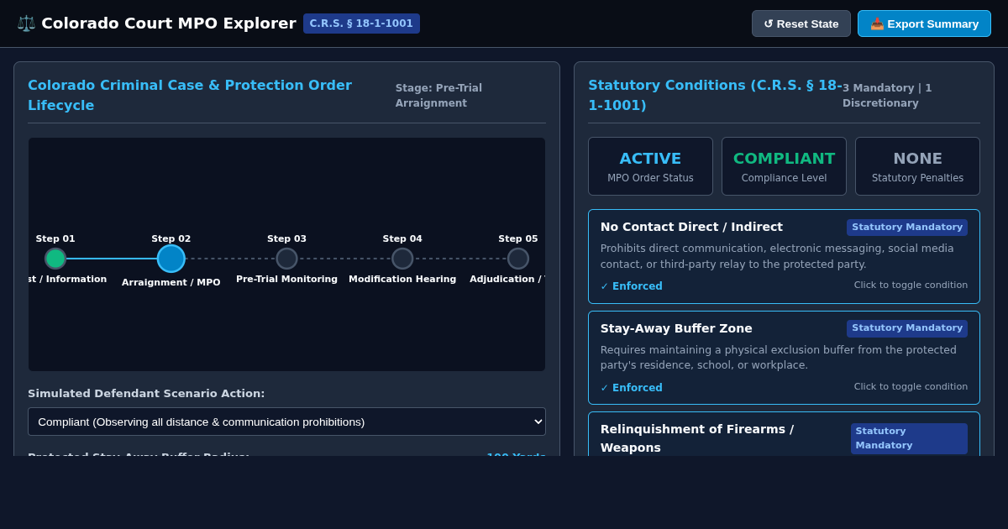Select the Step 02 Arraignment / MPO node
Image resolution: width=1008 pixels, height=529 pixels.
[171, 259]
